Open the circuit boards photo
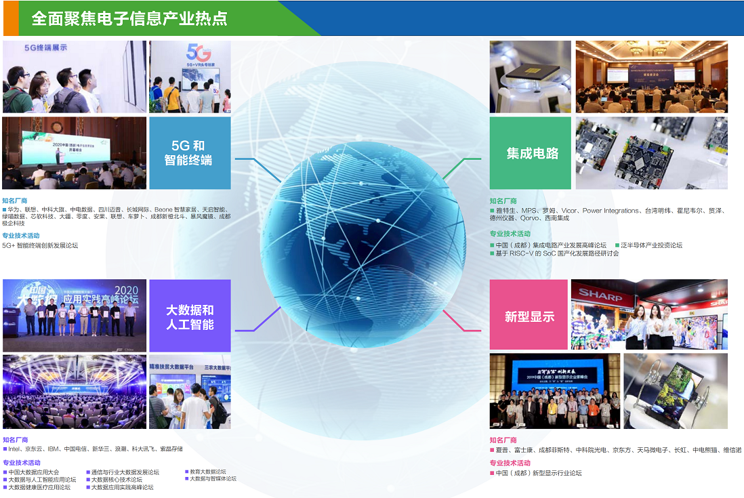 (651, 153)
